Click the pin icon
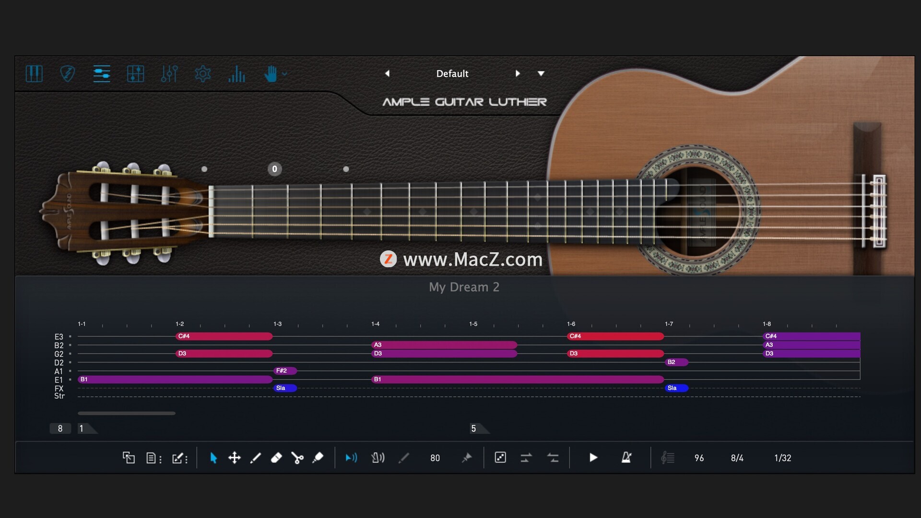The height and width of the screenshot is (518, 921). coord(466,458)
